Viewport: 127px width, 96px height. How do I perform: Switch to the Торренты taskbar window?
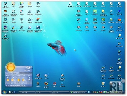click(27, 92)
